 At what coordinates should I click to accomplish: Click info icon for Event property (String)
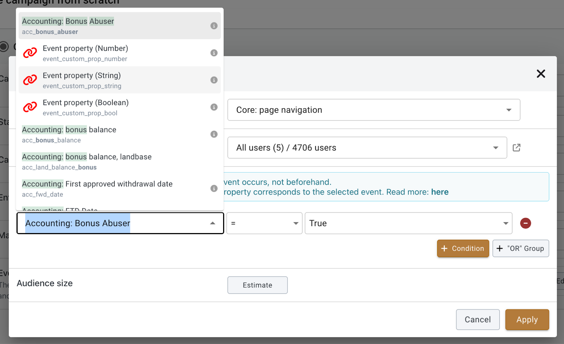(x=214, y=80)
